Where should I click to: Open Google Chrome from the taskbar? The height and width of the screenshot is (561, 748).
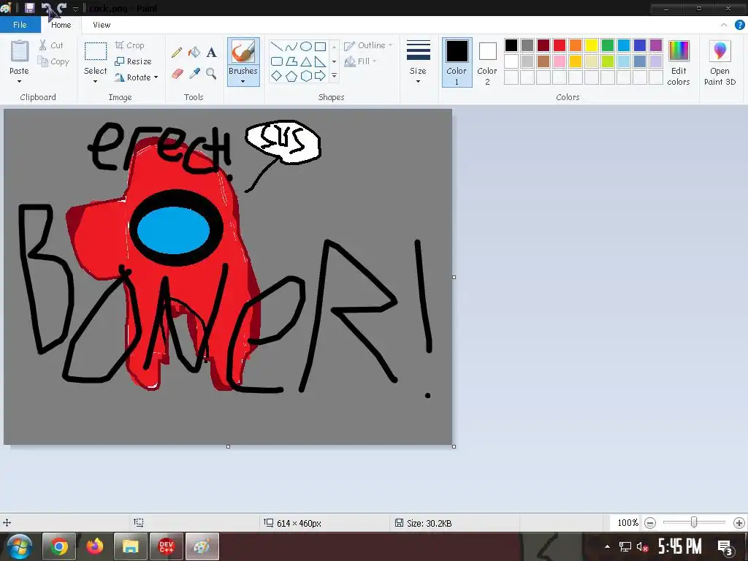[x=59, y=546]
